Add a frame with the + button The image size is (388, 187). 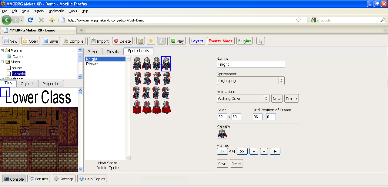254,151
